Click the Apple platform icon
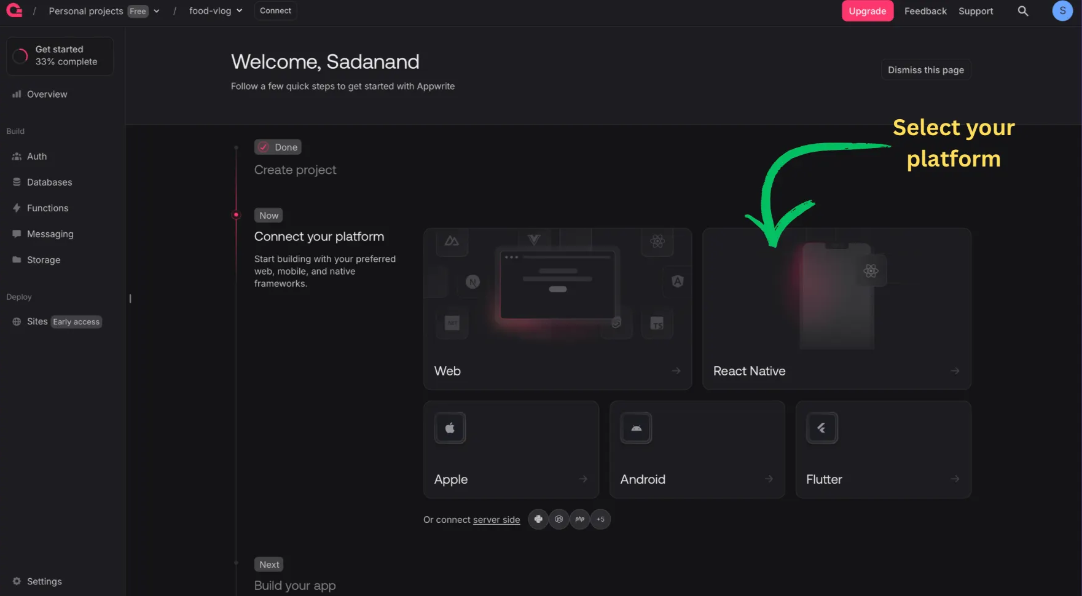1082x596 pixels. [x=450, y=428]
